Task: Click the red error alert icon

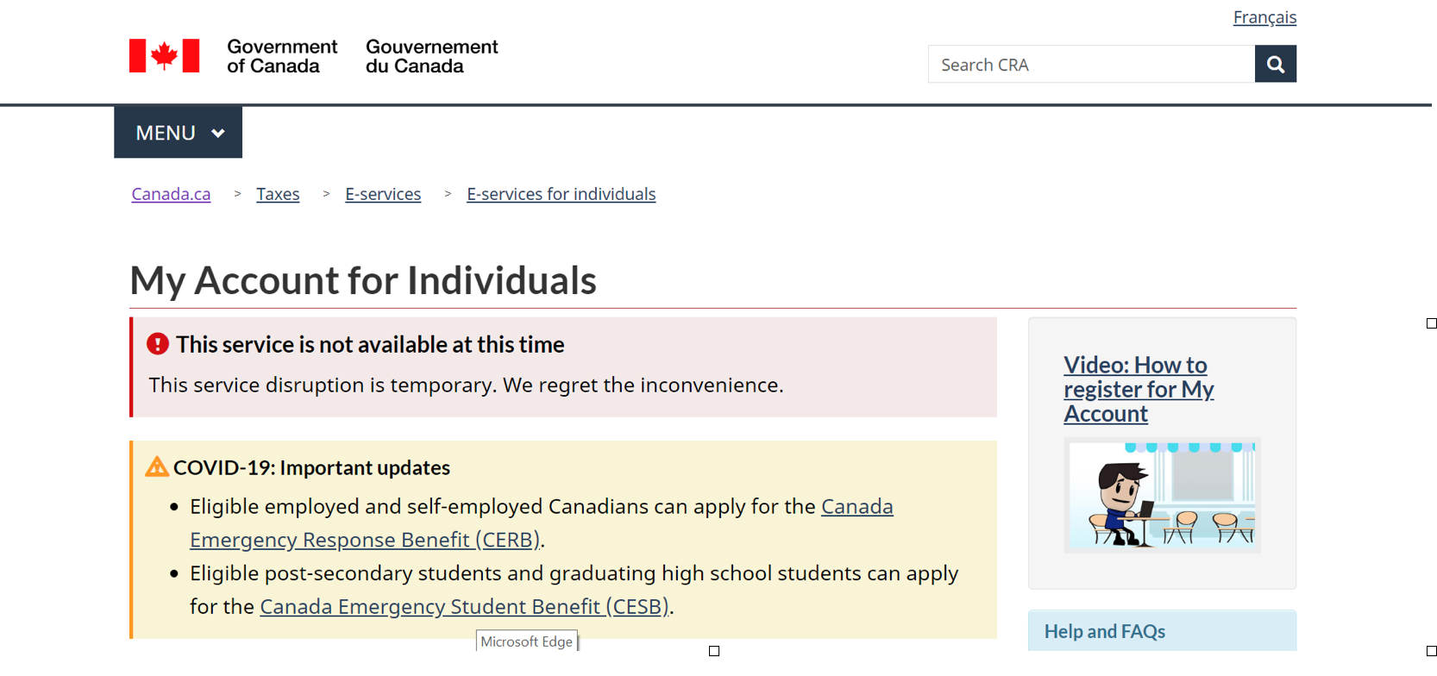Action: pos(158,344)
